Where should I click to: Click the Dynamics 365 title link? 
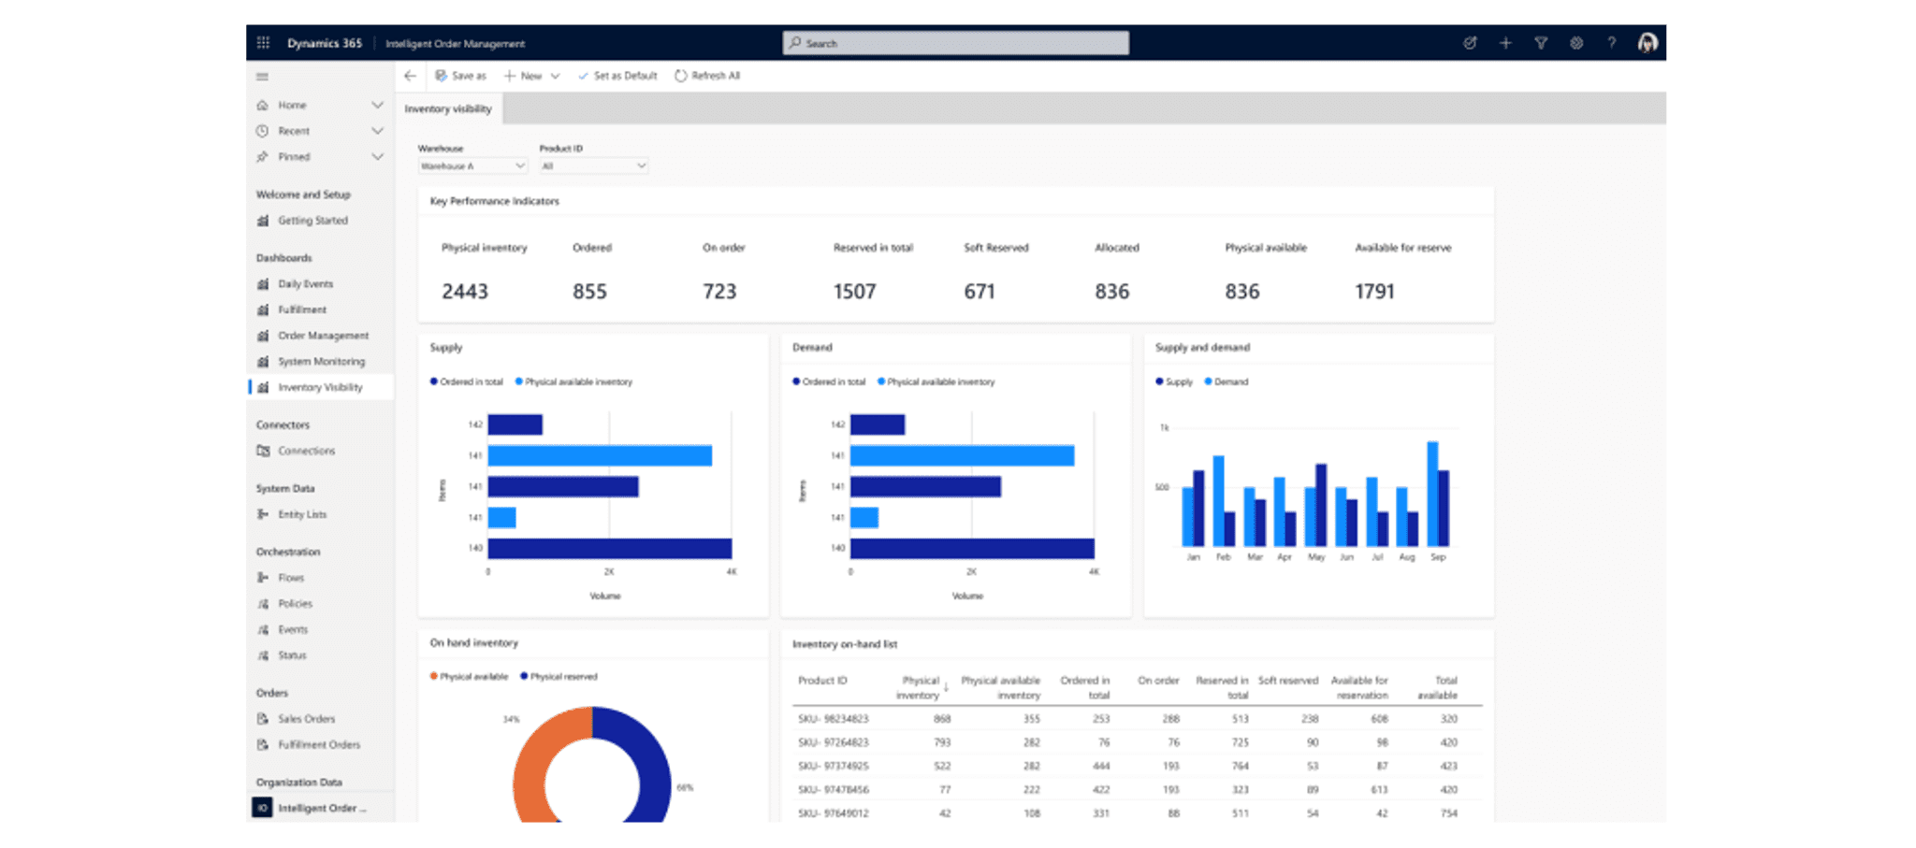324,43
